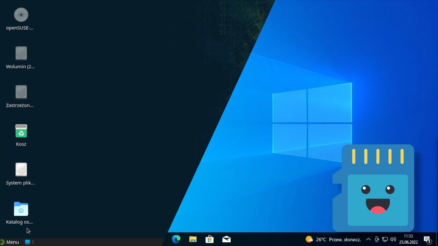Screen dimensions: 438x246
Task: Expand the taskbar overflow dots next to pager
Action: 33,242
